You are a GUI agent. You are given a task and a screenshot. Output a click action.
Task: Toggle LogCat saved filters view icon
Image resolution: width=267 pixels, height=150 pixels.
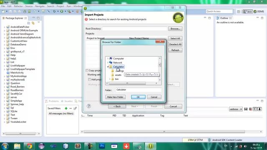point(255,109)
